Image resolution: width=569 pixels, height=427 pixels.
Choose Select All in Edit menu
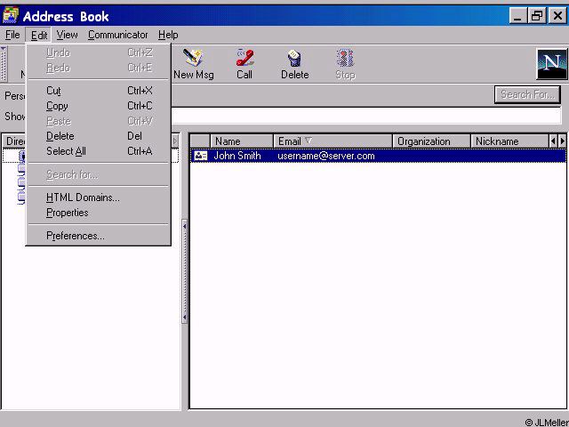tap(98, 151)
